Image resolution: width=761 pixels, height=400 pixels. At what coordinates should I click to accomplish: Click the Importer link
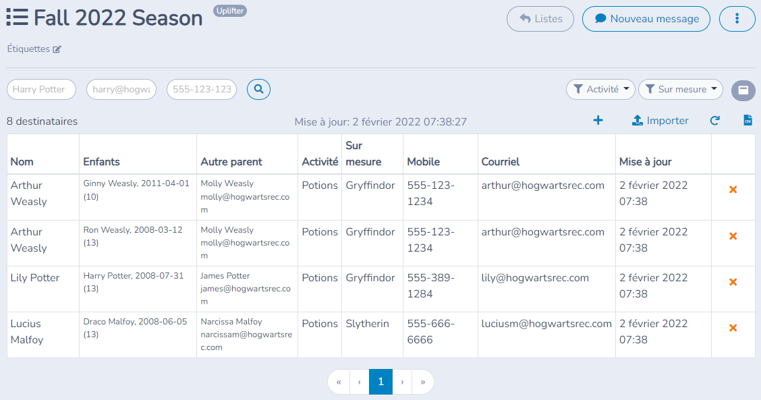pos(660,120)
